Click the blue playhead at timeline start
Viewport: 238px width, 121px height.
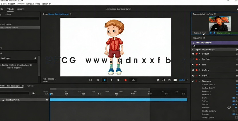pyautogui.click(x=50, y=94)
